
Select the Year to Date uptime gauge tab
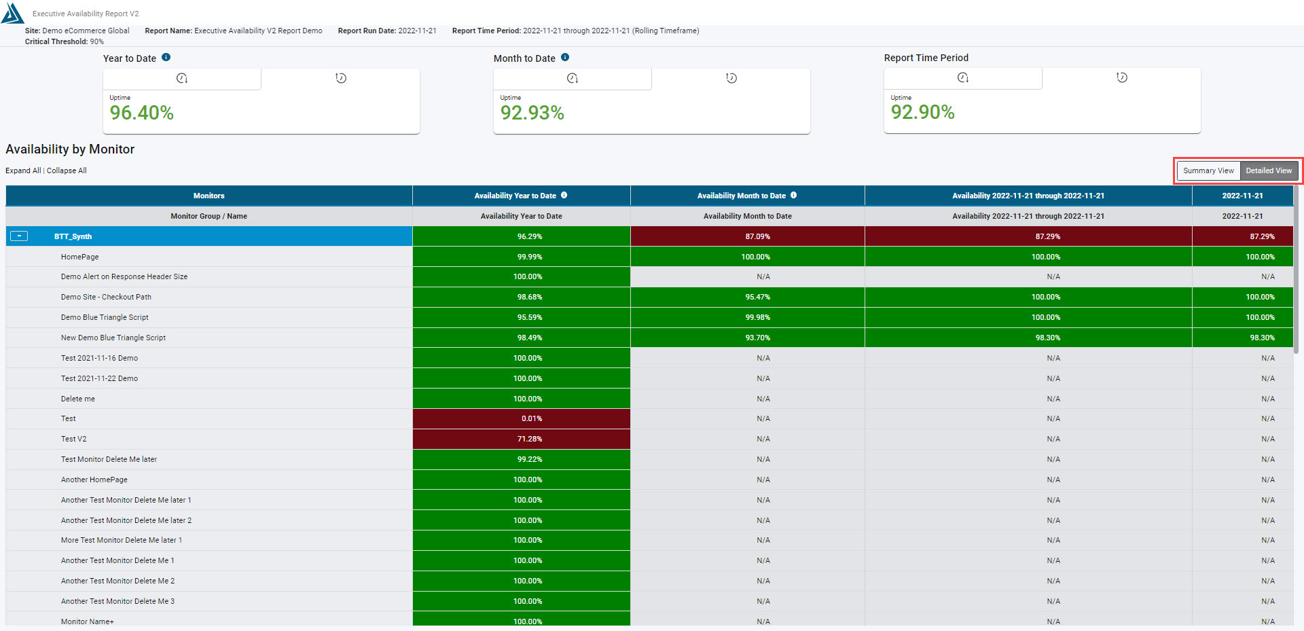182,79
